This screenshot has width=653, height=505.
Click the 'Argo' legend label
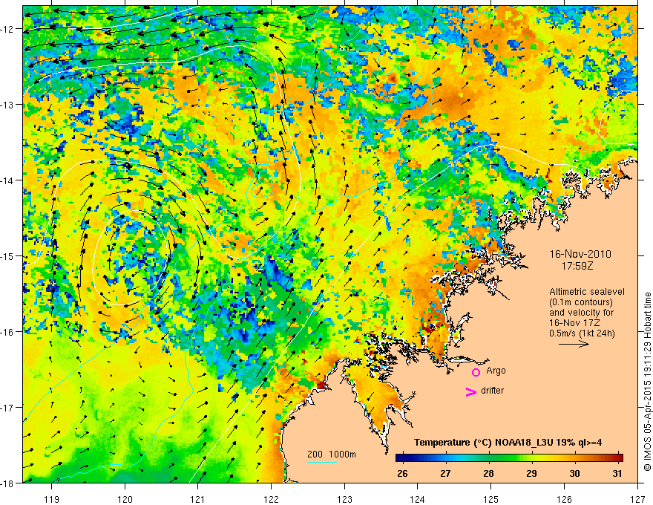click(496, 371)
